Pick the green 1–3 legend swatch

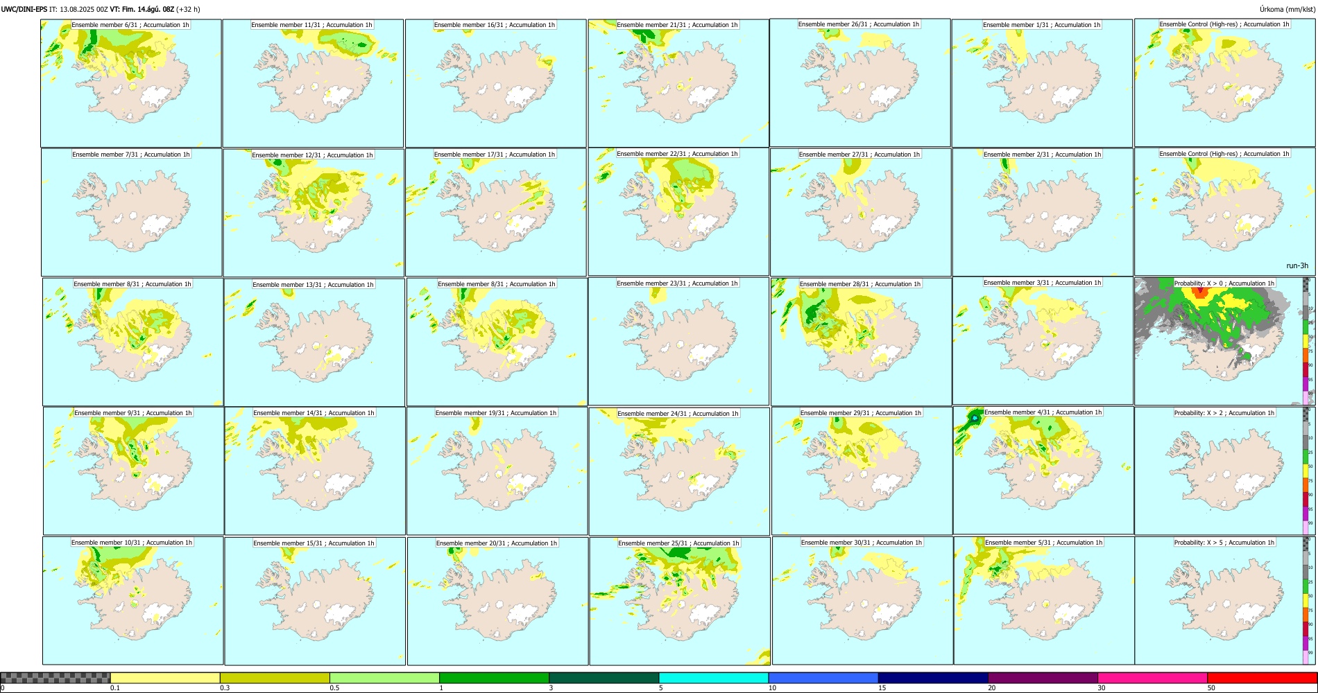pos(494,678)
